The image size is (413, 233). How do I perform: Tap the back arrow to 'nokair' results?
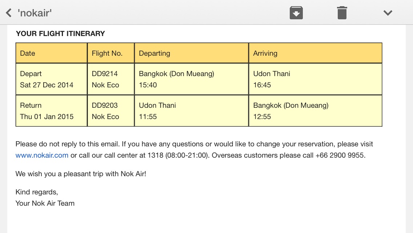point(9,13)
